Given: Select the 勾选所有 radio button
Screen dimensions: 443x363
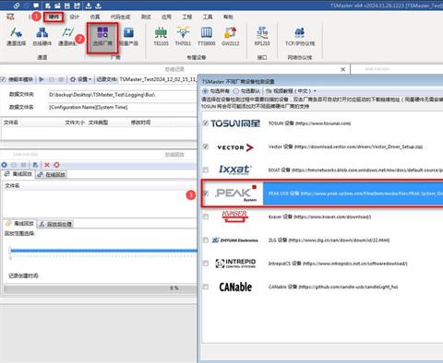Looking at the screenshot, I should pyautogui.click(x=205, y=91).
